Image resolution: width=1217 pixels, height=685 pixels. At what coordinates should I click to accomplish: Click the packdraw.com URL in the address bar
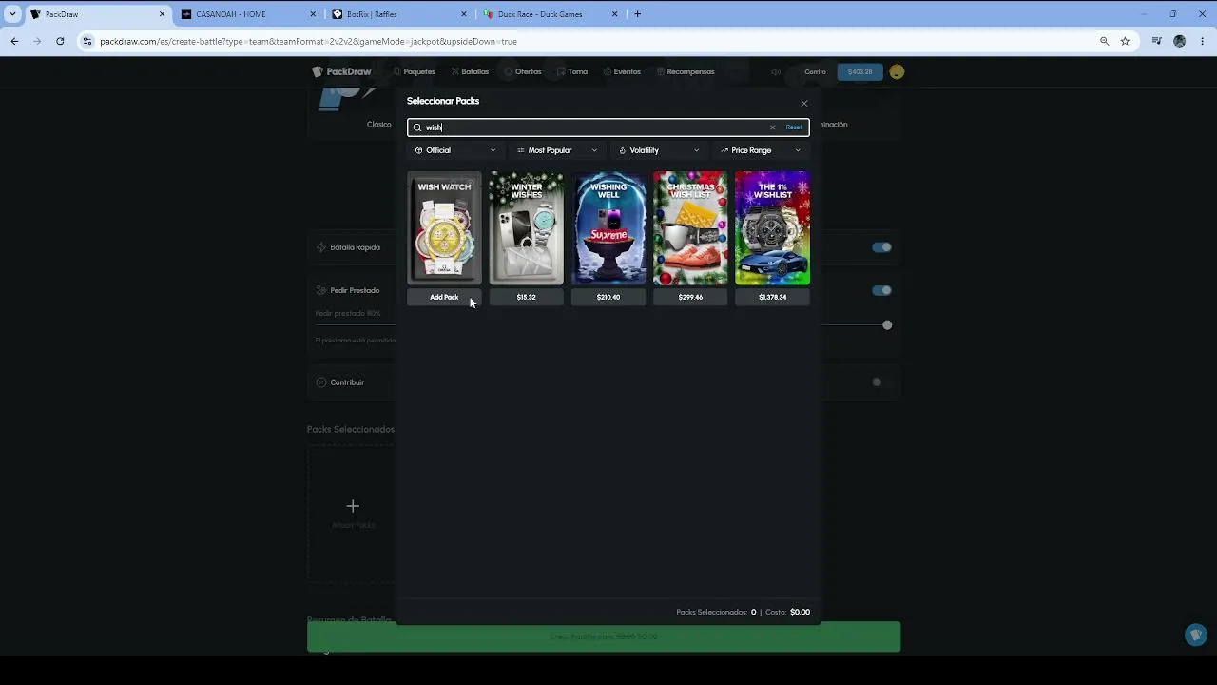pyautogui.click(x=308, y=42)
